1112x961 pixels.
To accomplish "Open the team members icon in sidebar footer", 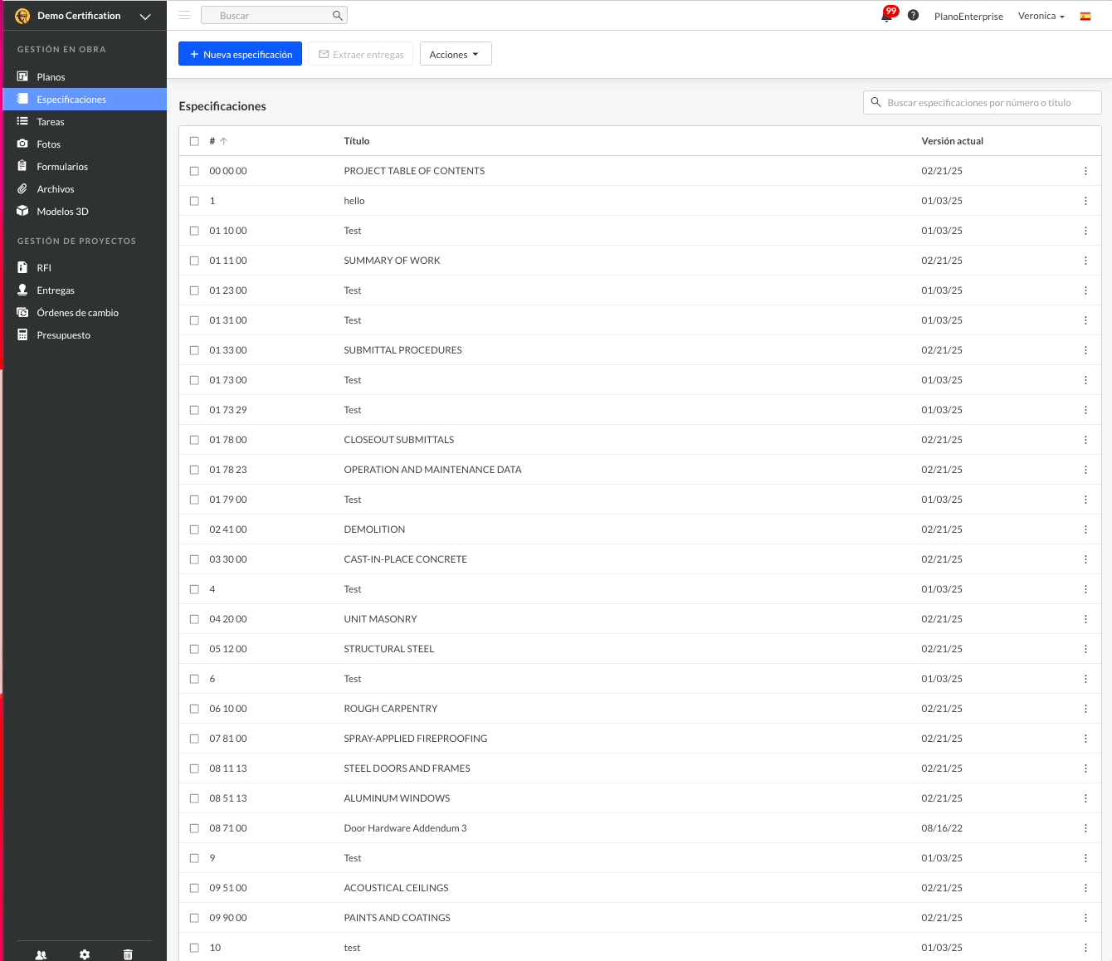I will point(41,954).
